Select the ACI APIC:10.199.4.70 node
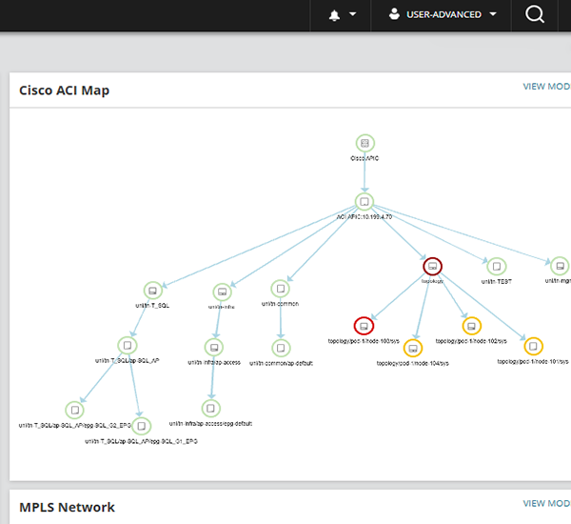 point(364,202)
